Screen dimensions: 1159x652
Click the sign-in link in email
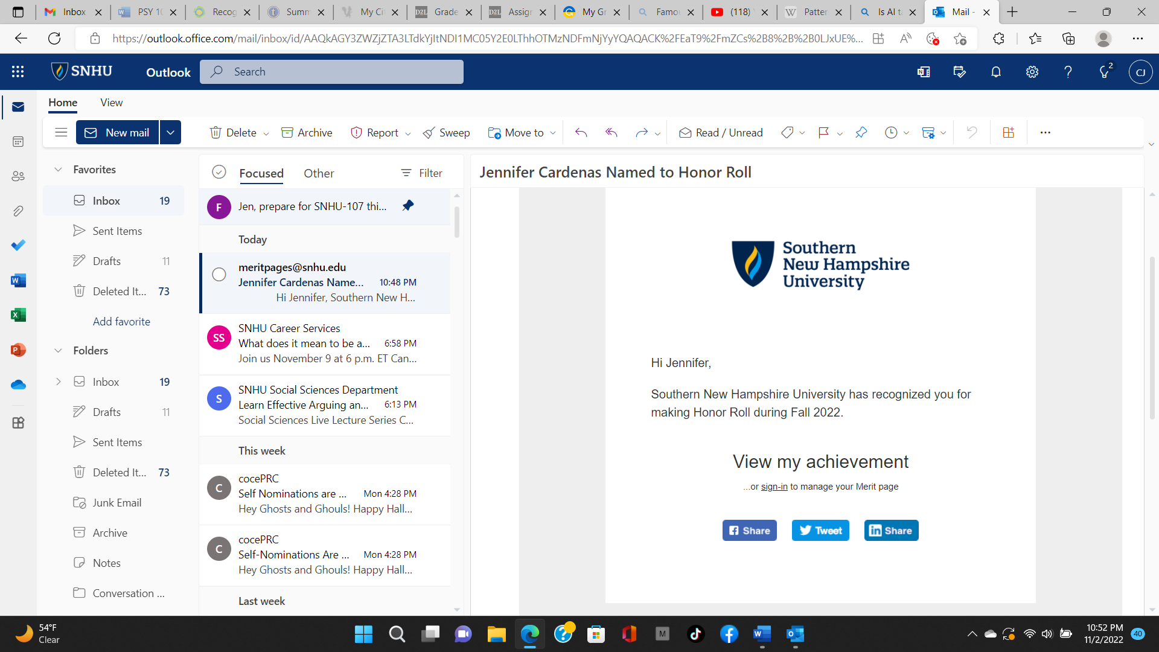click(x=774, y=487)
